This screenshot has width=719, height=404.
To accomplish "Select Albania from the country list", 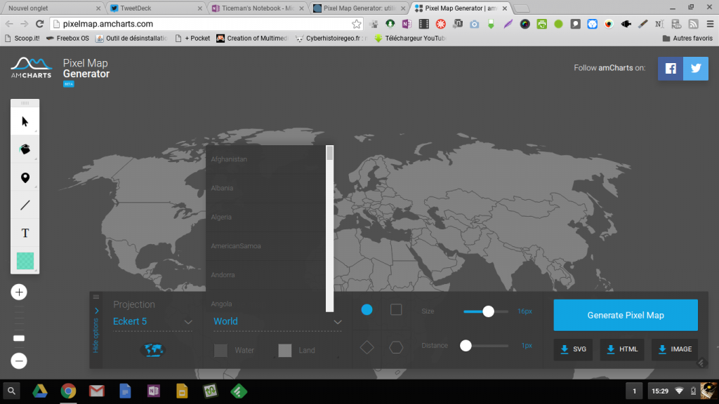I will pyautogui.click(x=223, y=188).
